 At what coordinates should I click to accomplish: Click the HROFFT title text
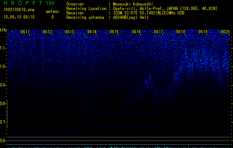[x=23, y=3]
